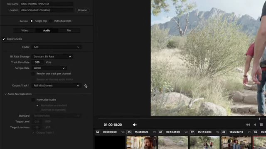266x149 pixels.
Task: Click clip number 05 label
Action: 129,132
